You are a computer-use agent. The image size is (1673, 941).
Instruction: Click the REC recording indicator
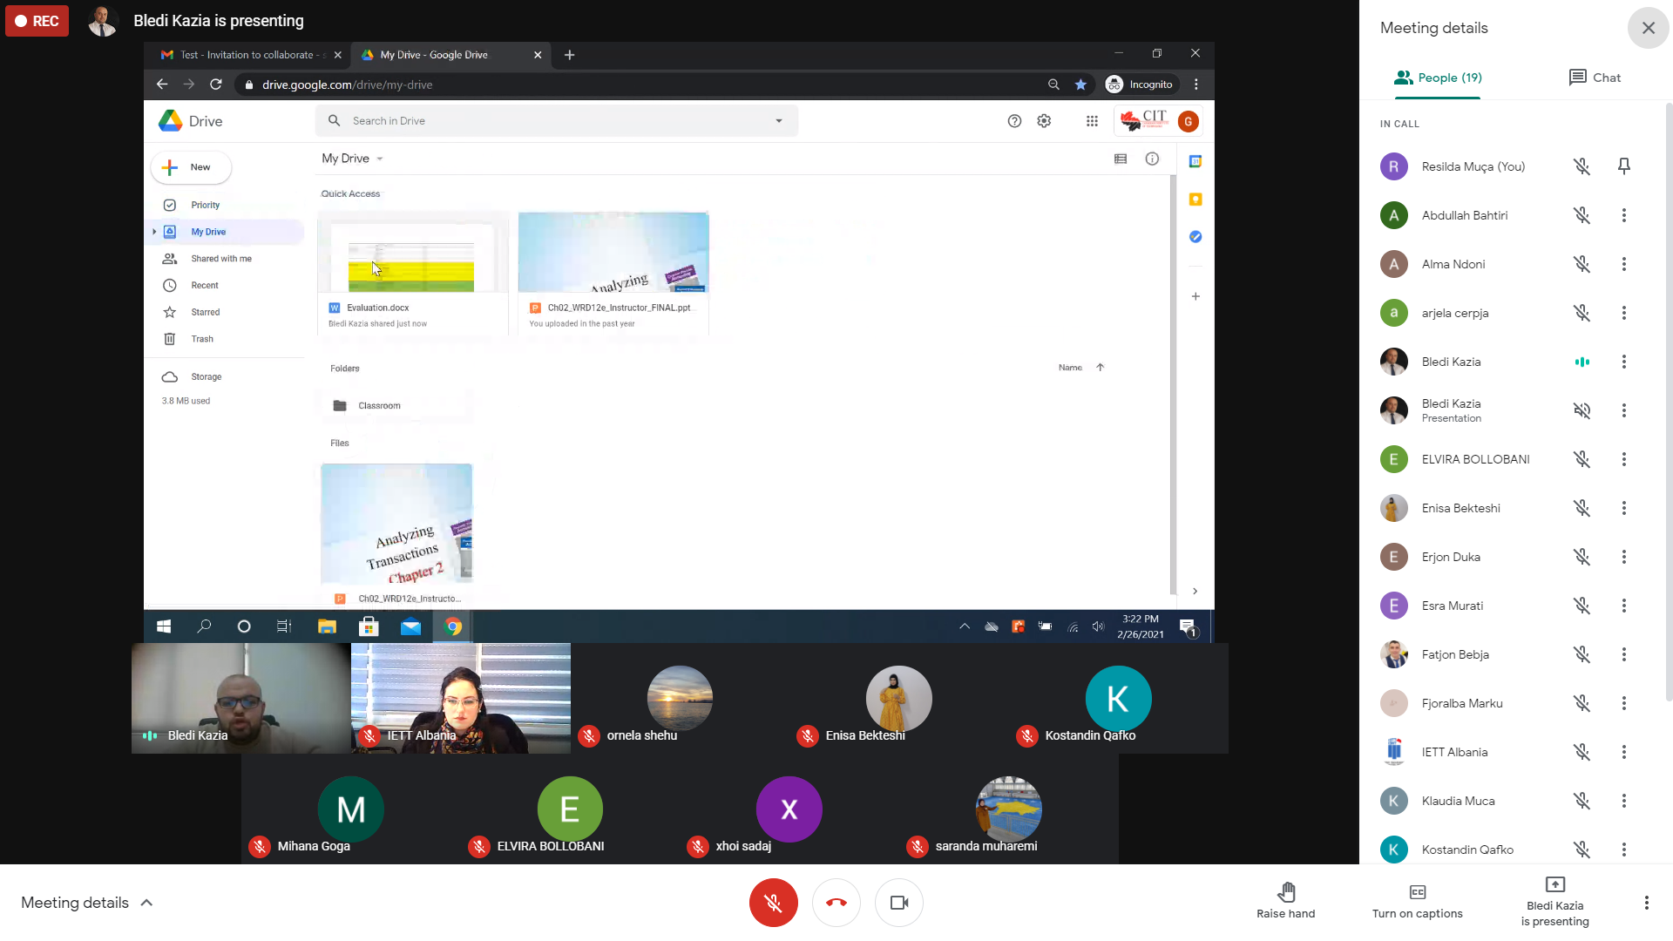tap(37, 21)
